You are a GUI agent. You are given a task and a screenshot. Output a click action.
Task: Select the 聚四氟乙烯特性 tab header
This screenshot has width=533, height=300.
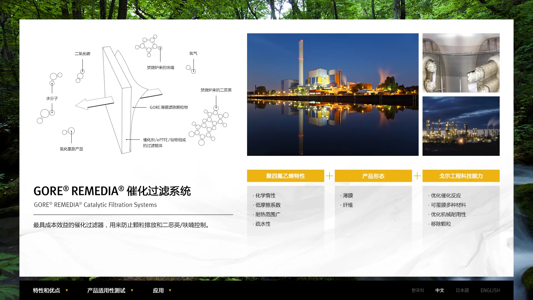coord(285,176)
